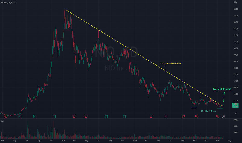Open the red earnings marker below March 2022
This screenshot has height=143, width=242.
(x=151, y=116)
